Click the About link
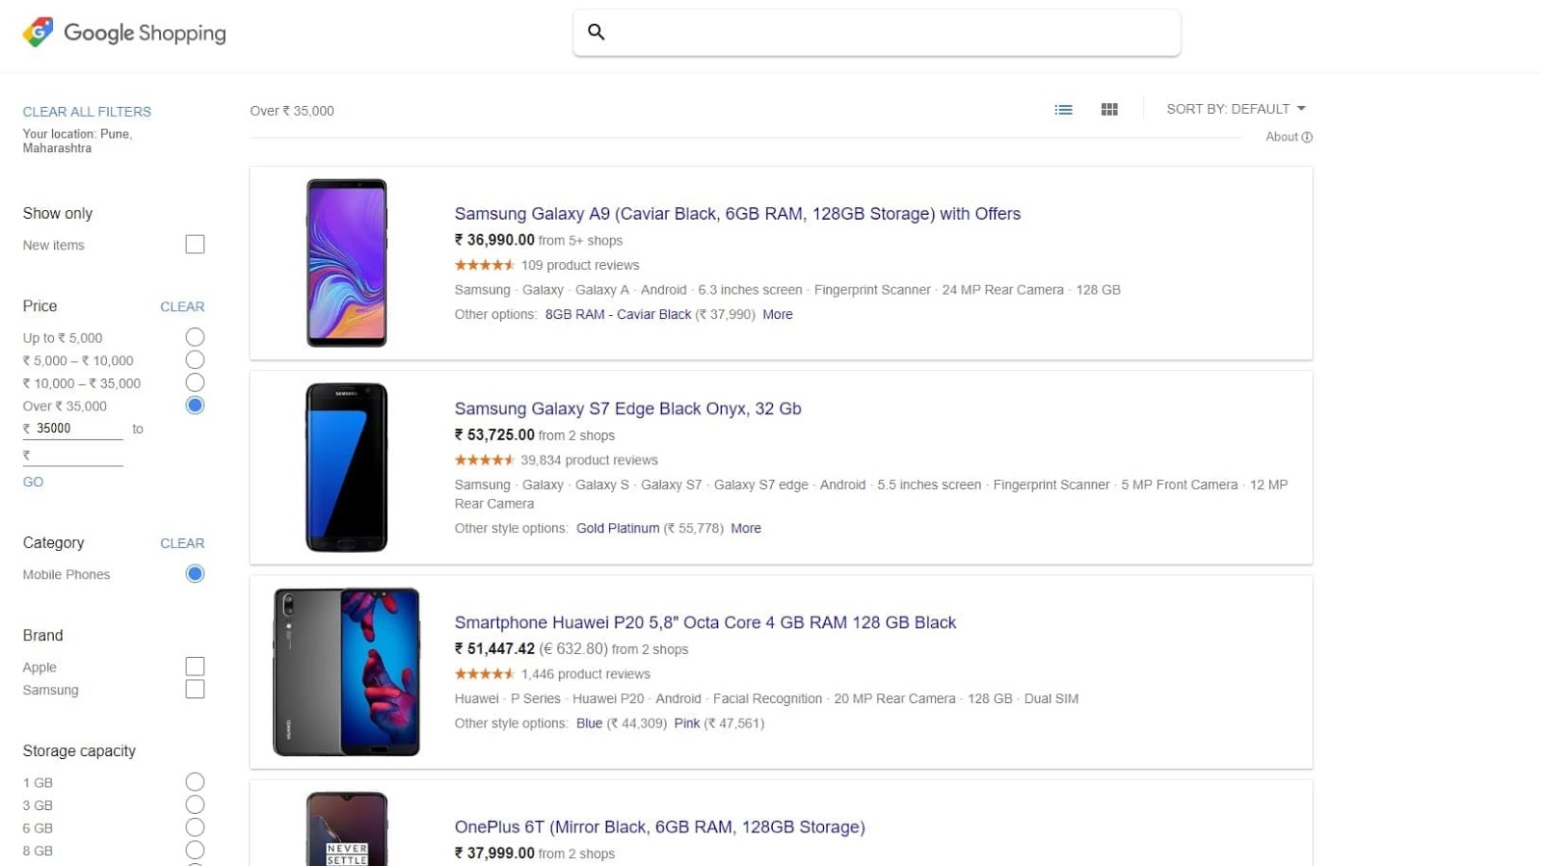 pos(1282,137)
